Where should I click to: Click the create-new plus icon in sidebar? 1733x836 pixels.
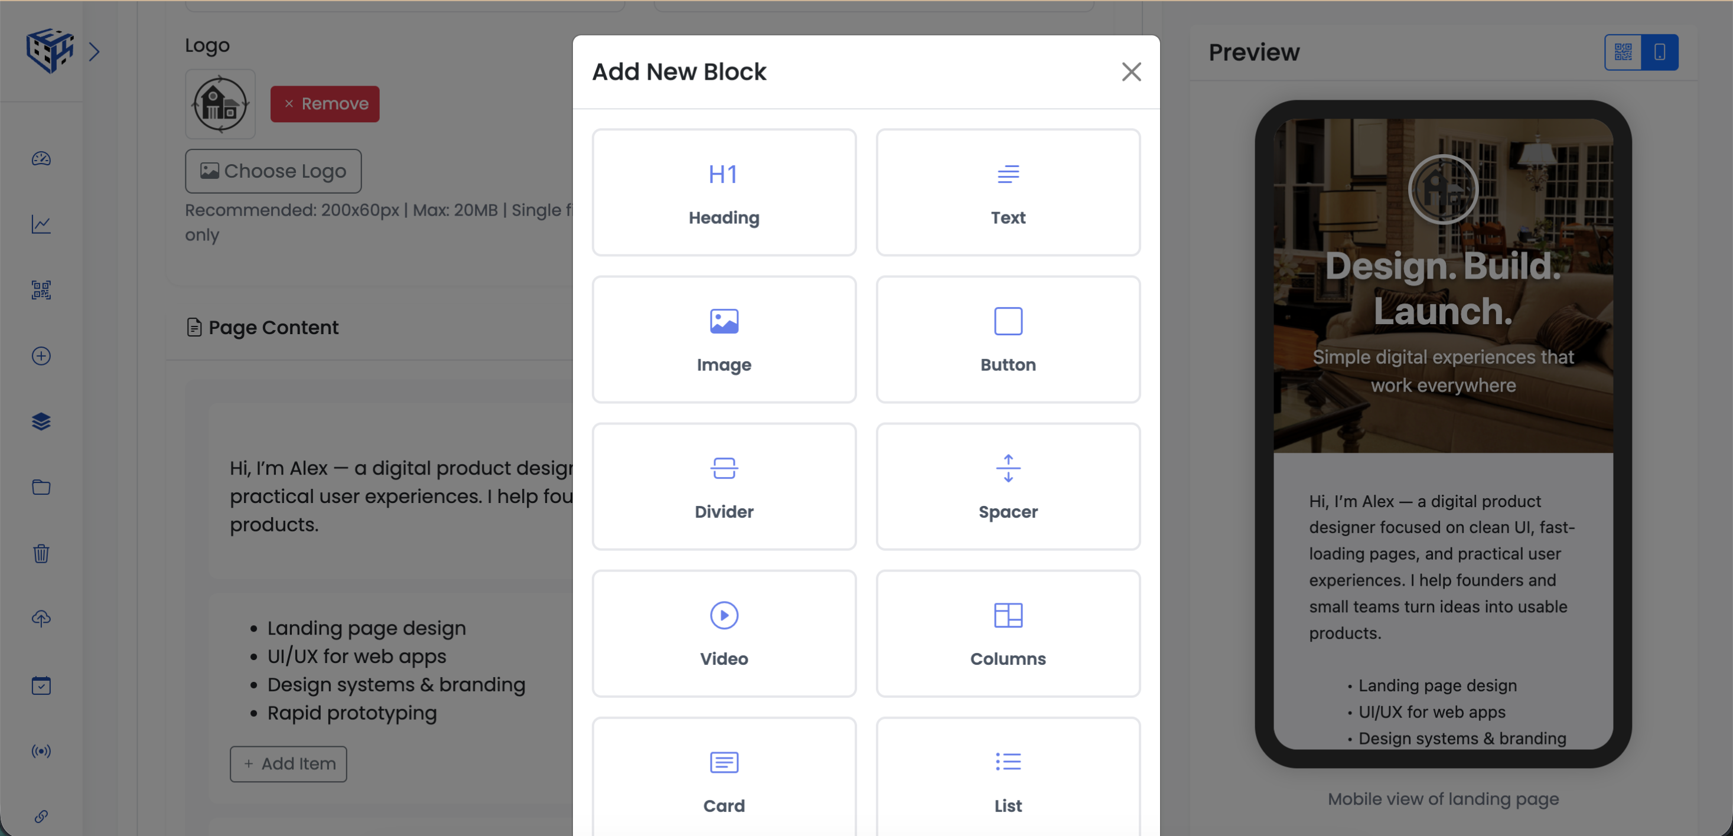point(41,356)
